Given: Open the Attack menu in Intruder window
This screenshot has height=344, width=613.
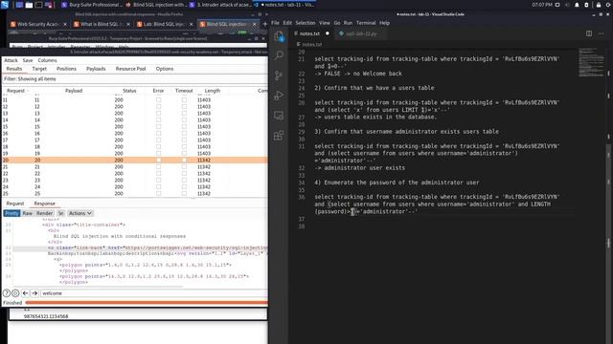Looking at the screenshot, I should [11, 60].
